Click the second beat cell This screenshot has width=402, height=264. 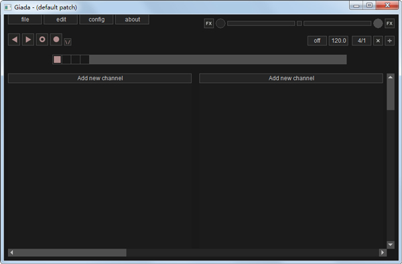(66, 59)
